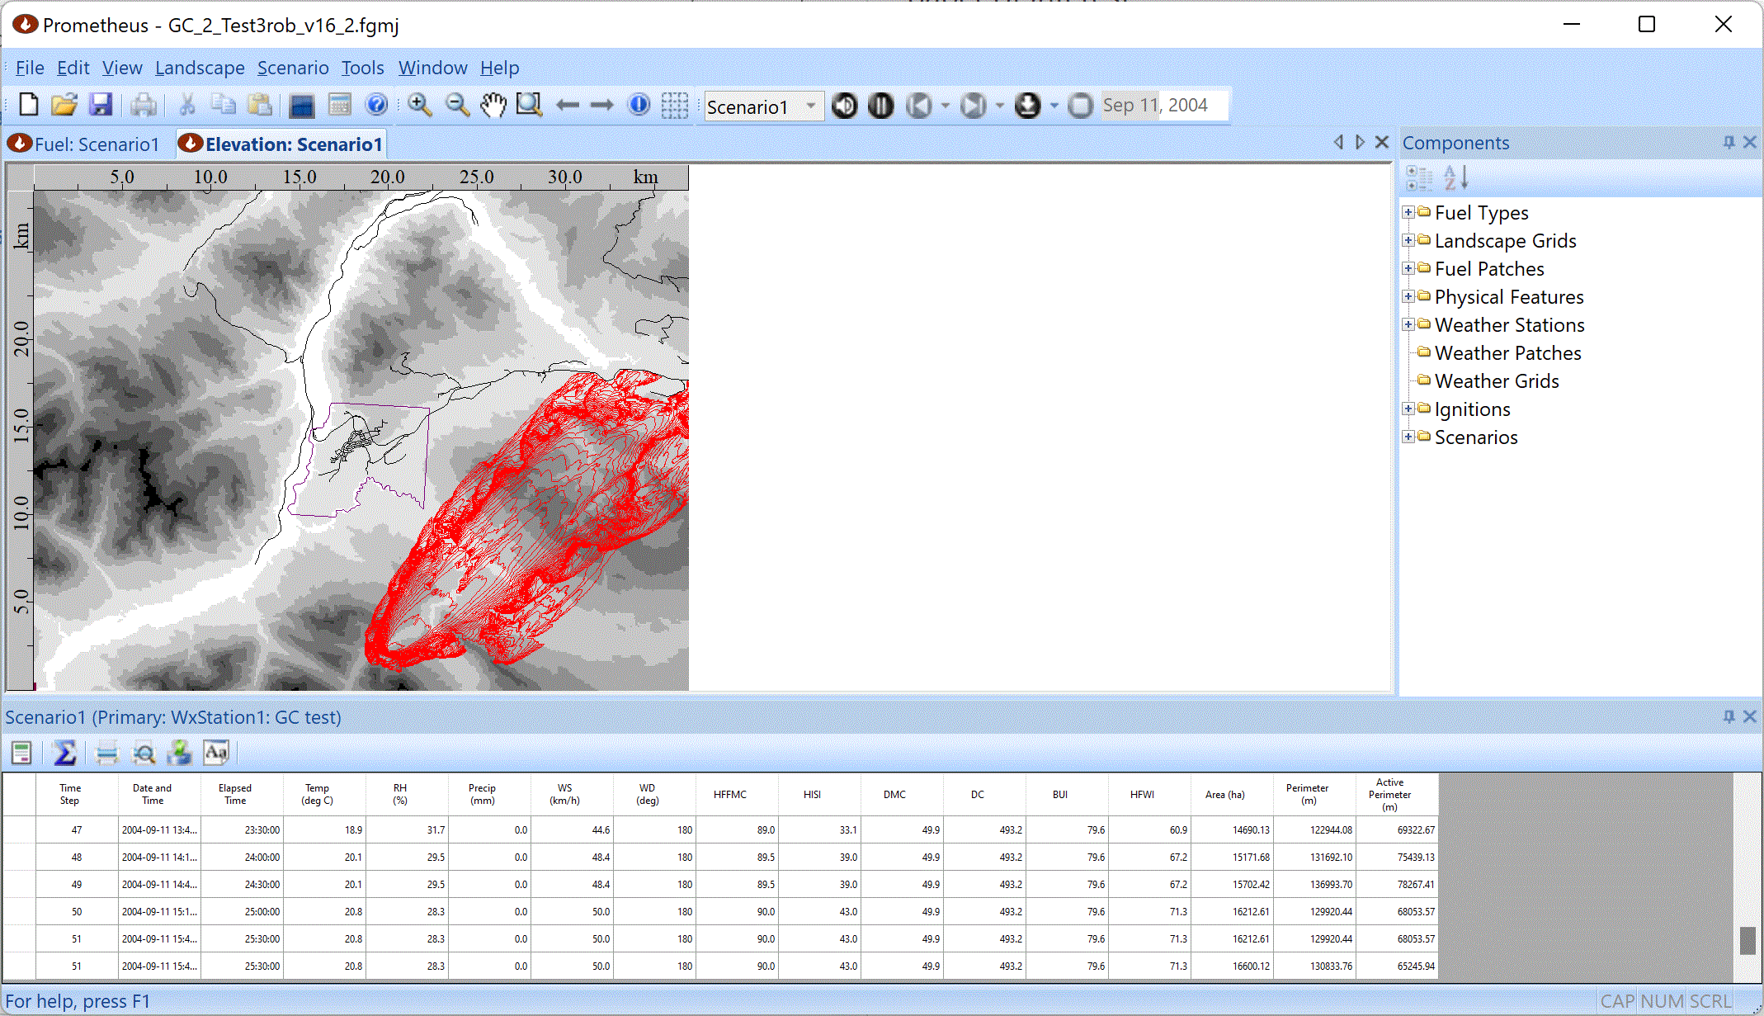This screenshot has width=1764, height=1016.
Task: Pin the Components panel
Action: coord(1729,142)
